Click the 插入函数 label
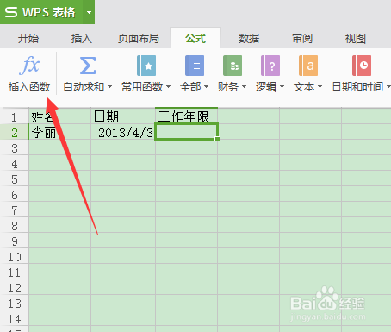 click(x=29, y=86)
